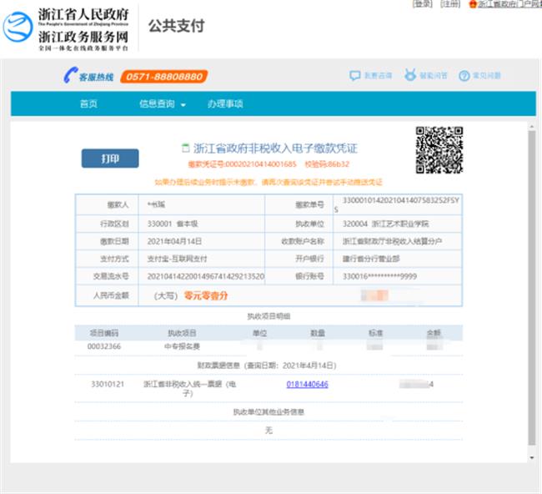Click the 我要咨询 chat bubble icon
542x494 pixels.
355,76
